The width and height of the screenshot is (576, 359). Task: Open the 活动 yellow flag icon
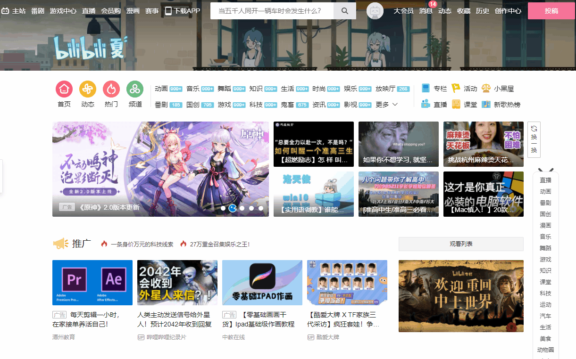coord(456,88)
